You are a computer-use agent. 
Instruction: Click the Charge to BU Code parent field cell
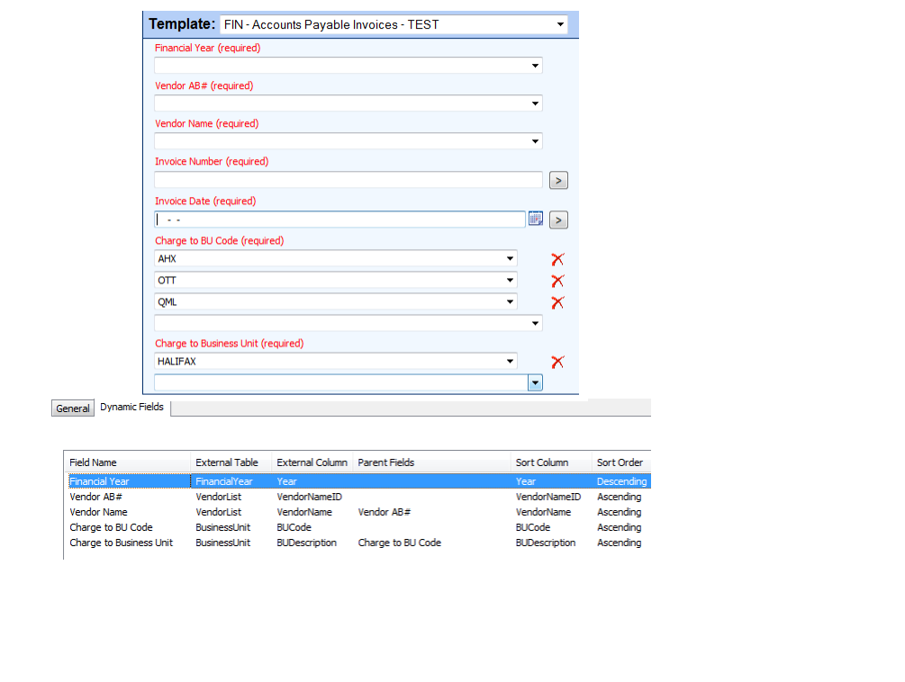(x=400, y=543)
